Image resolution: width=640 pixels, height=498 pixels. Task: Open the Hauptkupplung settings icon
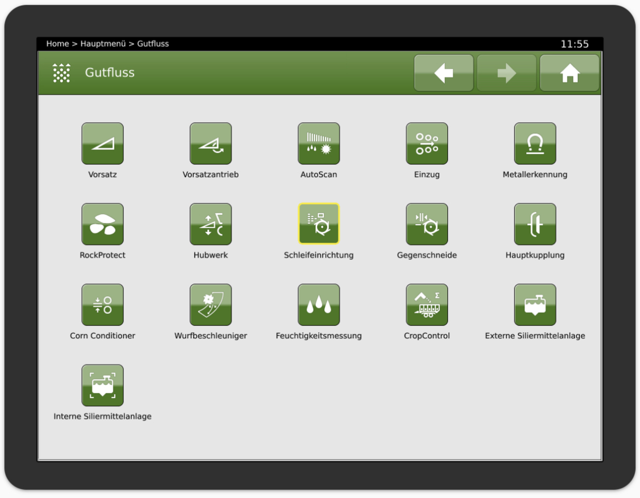point(535,224)
